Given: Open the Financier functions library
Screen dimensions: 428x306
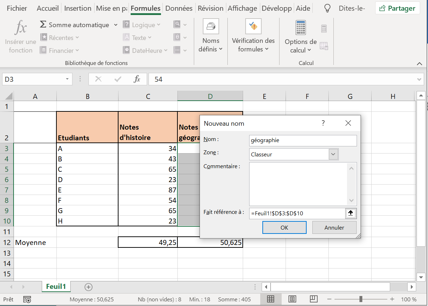Looking at the screenshot, I should tap(60, 50).
